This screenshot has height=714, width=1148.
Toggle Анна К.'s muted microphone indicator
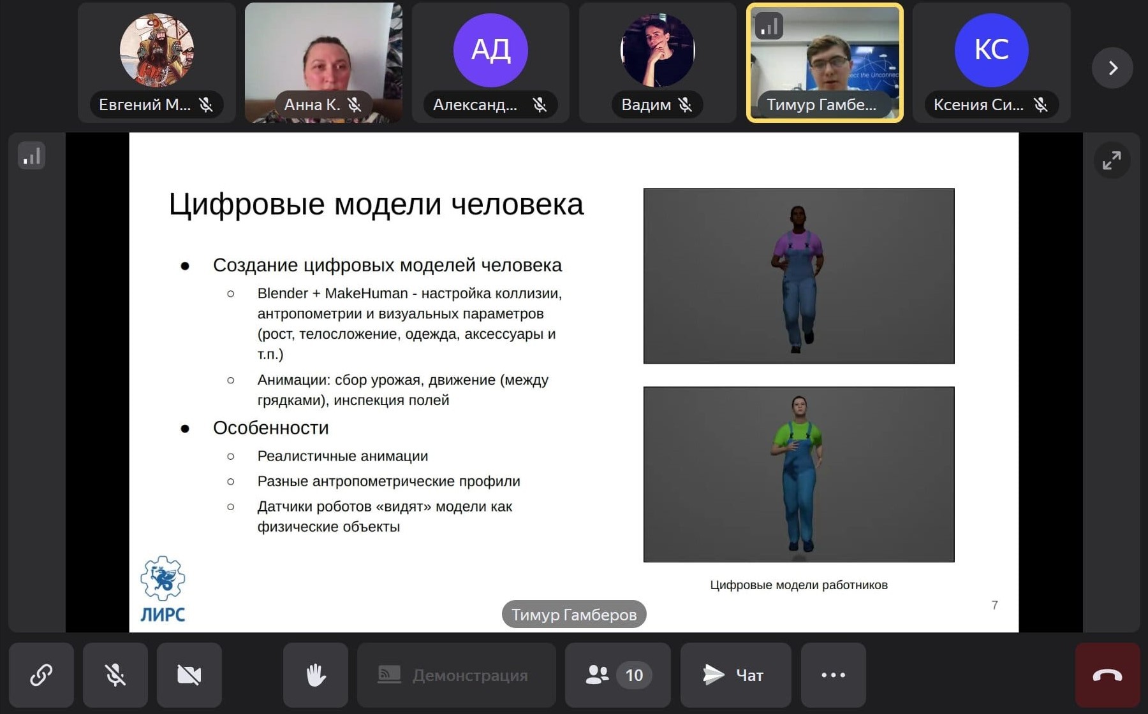click(x=355, y=104)
